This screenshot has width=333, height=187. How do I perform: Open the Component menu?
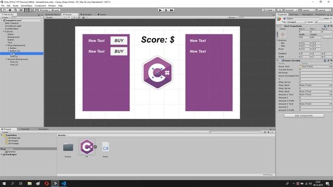40,6
